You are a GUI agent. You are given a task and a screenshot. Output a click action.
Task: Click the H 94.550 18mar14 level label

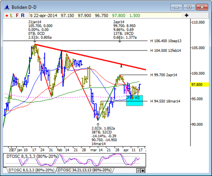coord(165,101)
